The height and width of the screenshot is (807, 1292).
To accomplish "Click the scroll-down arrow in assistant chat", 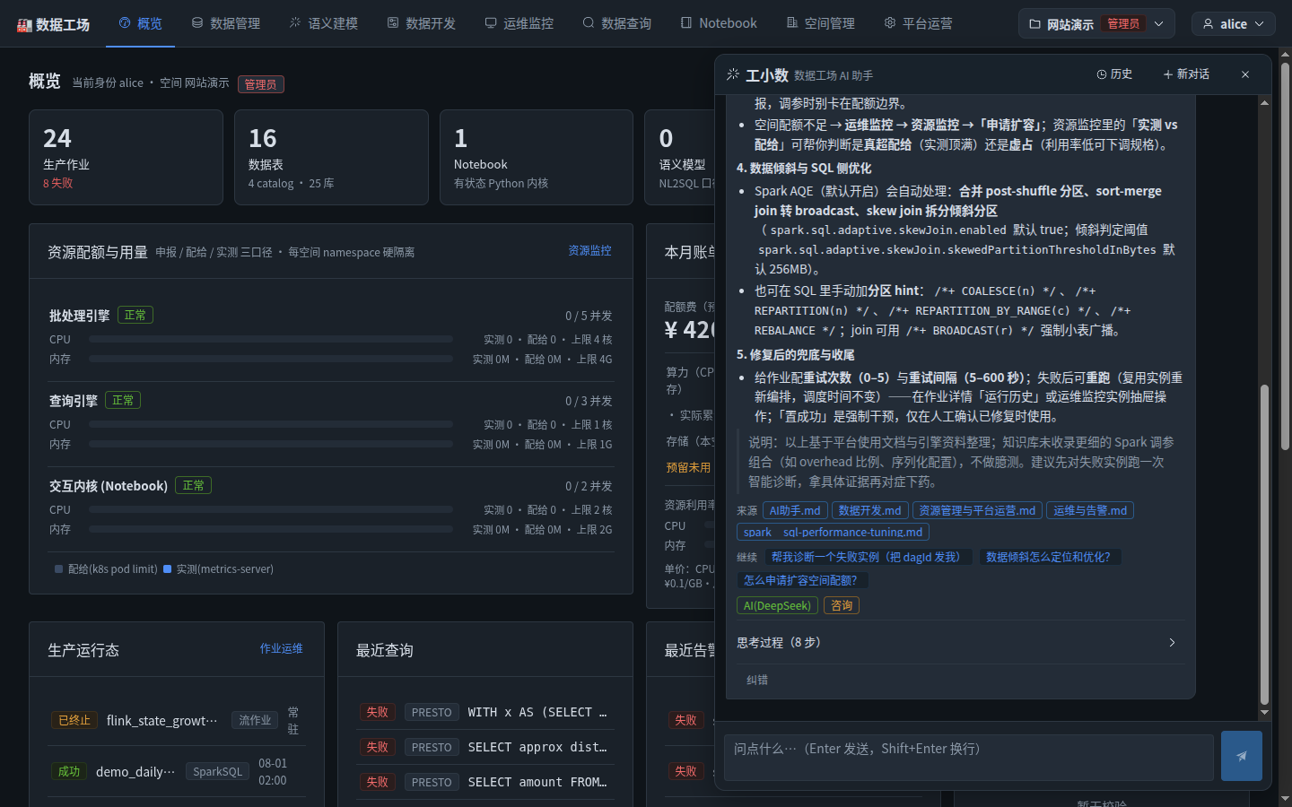I will click(1264, 713).
